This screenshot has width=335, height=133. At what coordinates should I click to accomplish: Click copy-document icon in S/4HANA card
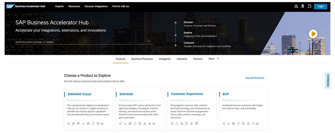point(140,124)
